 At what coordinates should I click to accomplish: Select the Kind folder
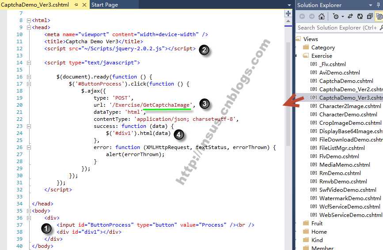(317, 240)
